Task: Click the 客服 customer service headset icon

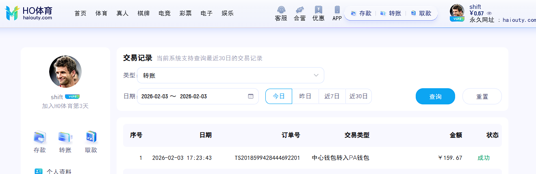Action: [281, 10]
